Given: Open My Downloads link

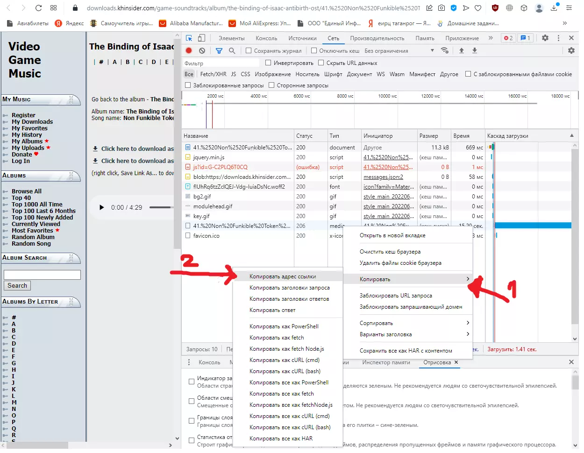Looking at the screenshot, I should click(x=32, y=121).
